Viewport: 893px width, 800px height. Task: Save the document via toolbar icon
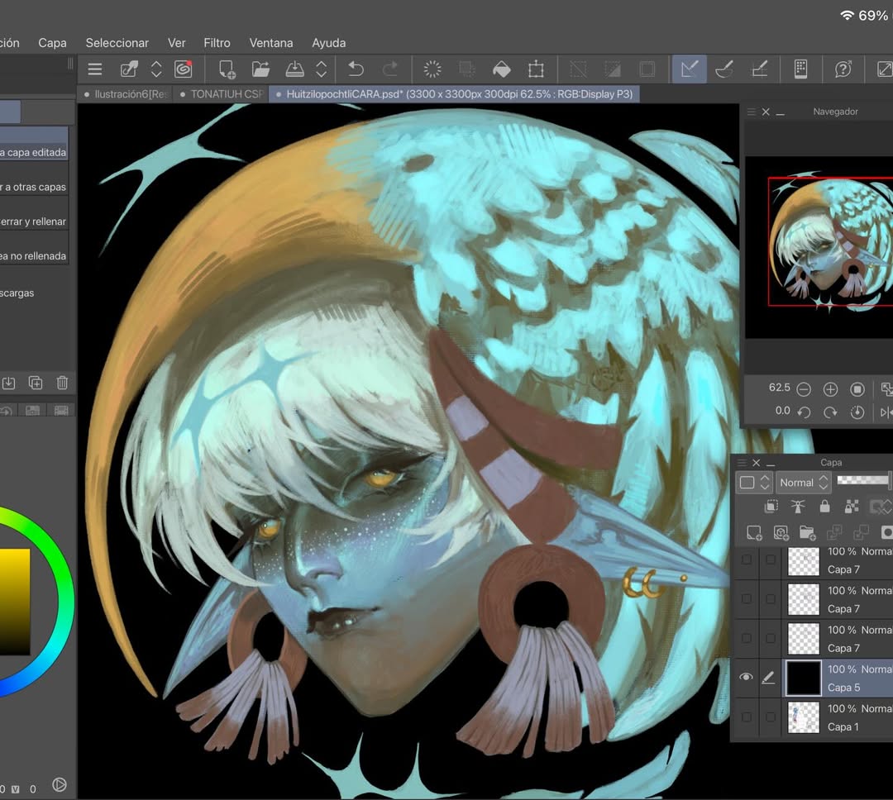click(294, 69)
